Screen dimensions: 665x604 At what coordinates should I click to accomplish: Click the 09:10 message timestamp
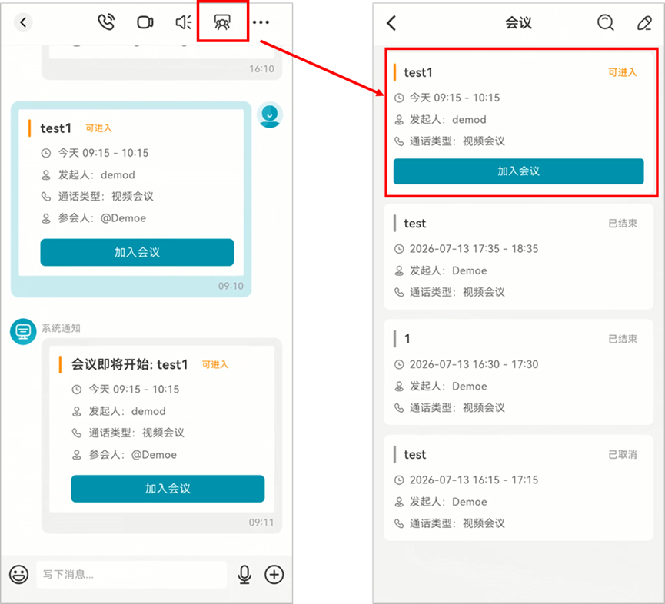click(x=231, y=286)
